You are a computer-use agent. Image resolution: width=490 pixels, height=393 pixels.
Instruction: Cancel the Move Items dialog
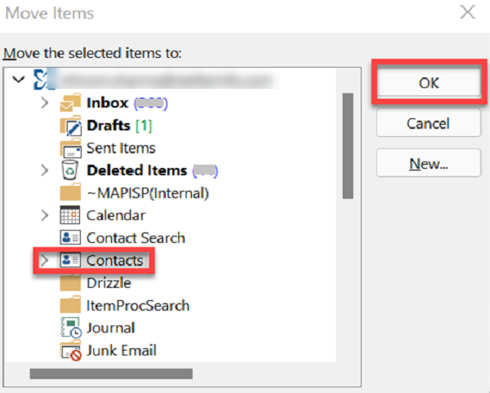click(429, 123)
